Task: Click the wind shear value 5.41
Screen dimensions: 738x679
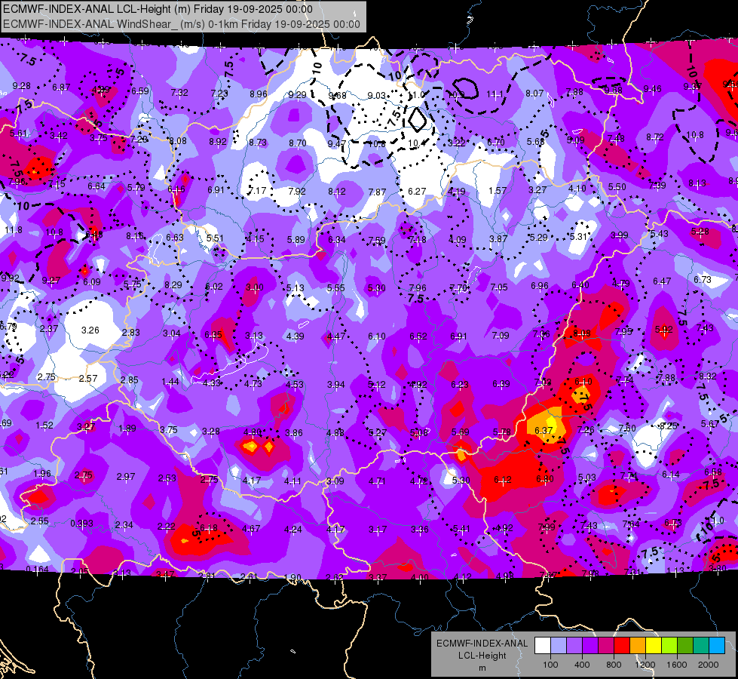Action: [x=461, y=529]
